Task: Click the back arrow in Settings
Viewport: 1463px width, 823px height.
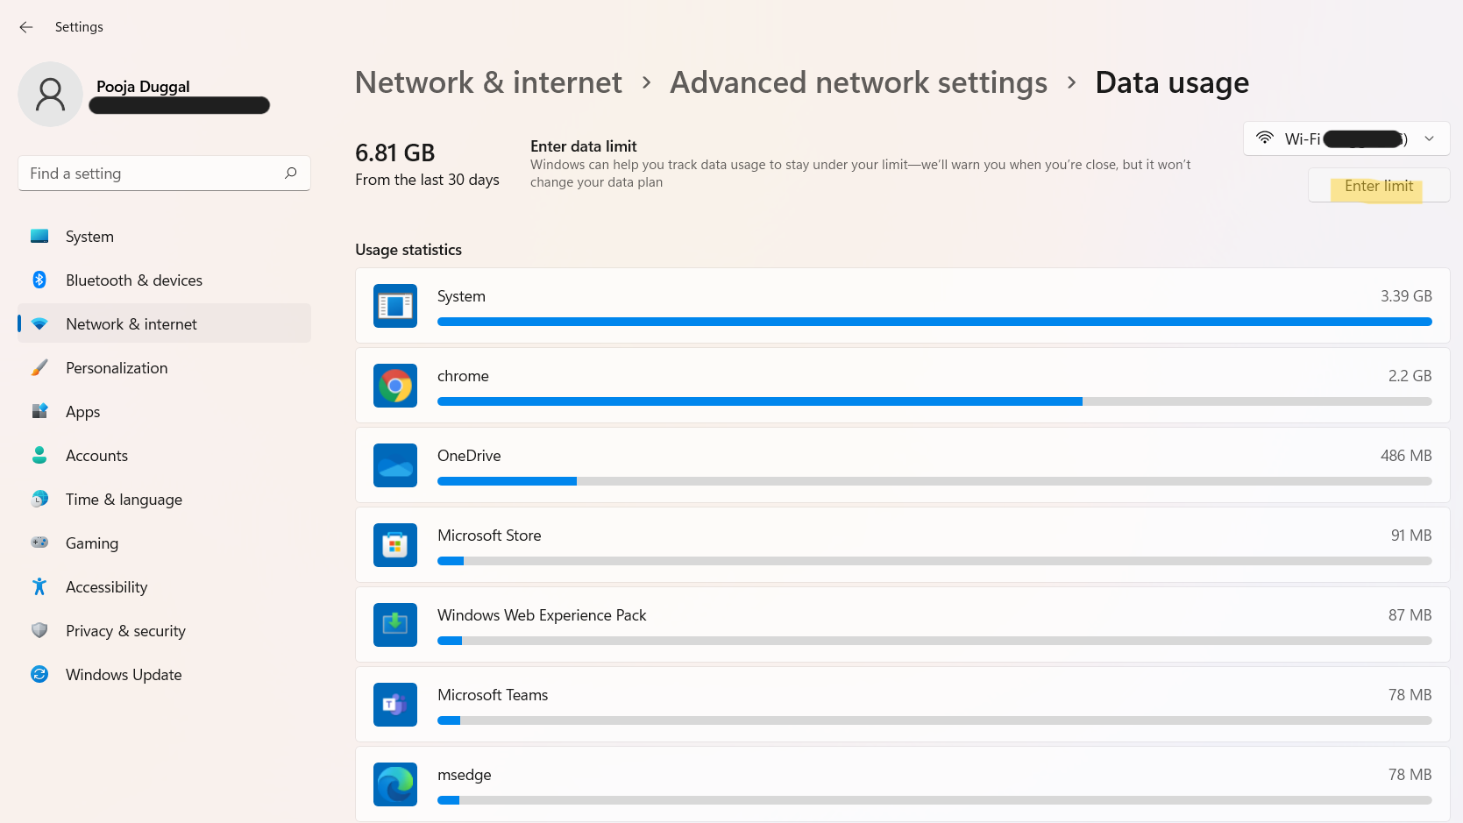Action: pos(26,27)
